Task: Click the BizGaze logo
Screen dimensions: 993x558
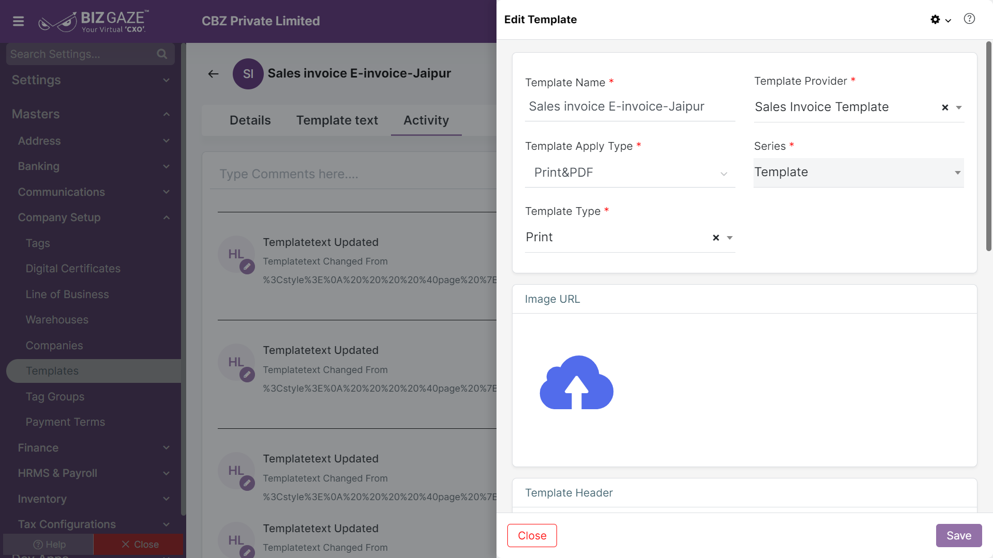Action: tap(94, 21)
